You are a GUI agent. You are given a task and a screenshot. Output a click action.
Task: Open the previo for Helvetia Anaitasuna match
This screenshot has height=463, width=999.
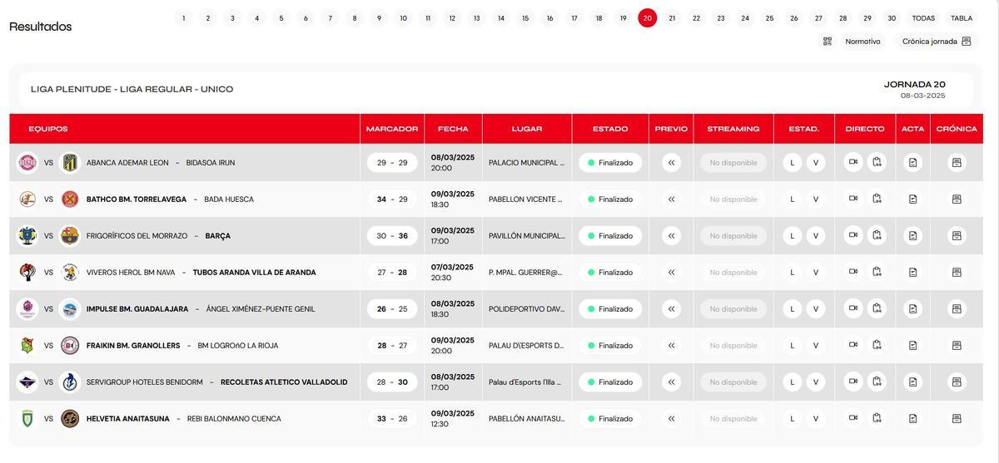pos(671,419)
